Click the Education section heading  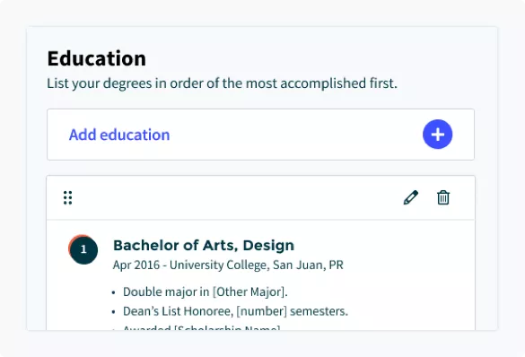[x=96, y=58]
